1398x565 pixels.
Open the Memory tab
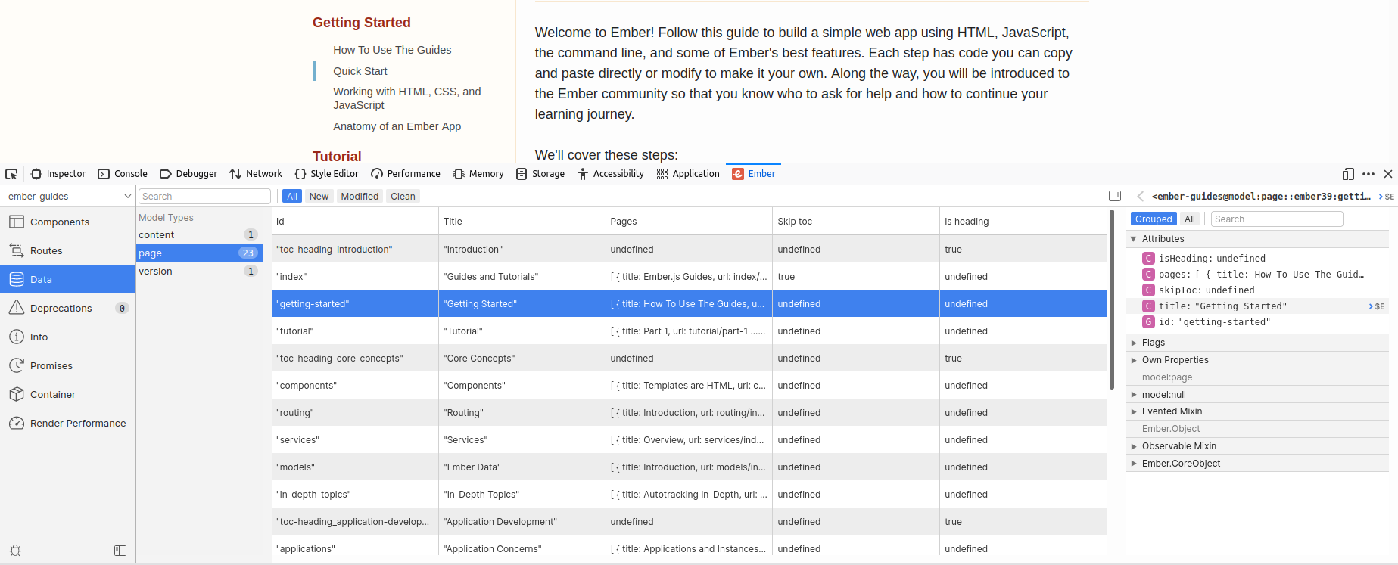pyautogui.click(x=478, y=174)
